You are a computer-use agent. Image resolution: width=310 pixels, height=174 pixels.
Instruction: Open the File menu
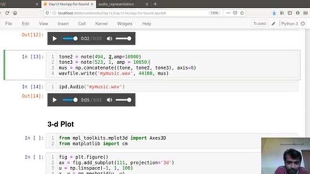point(9,24)
